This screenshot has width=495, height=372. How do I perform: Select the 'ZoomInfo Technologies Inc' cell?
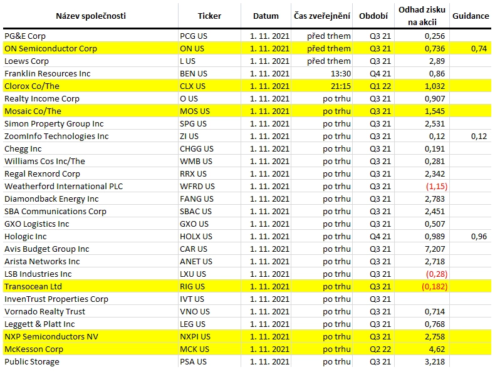tap(91, 137)
